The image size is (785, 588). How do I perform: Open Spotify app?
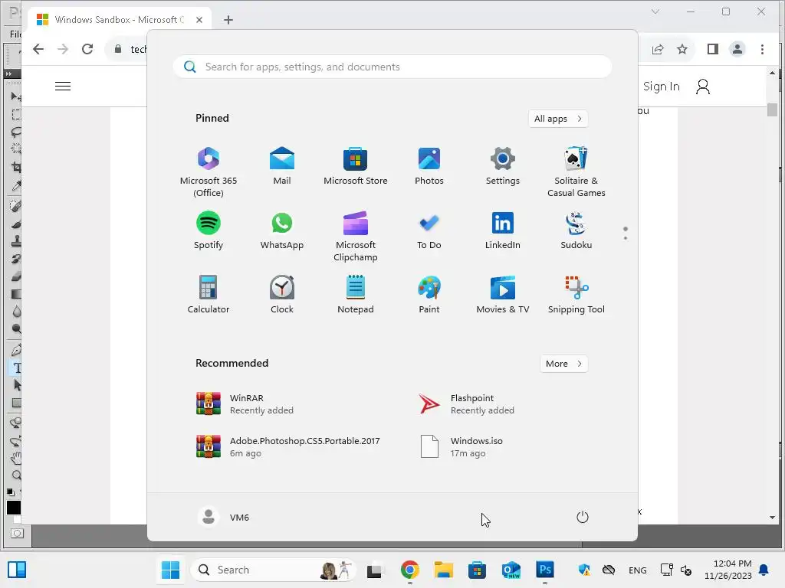[x=209, y=230]
